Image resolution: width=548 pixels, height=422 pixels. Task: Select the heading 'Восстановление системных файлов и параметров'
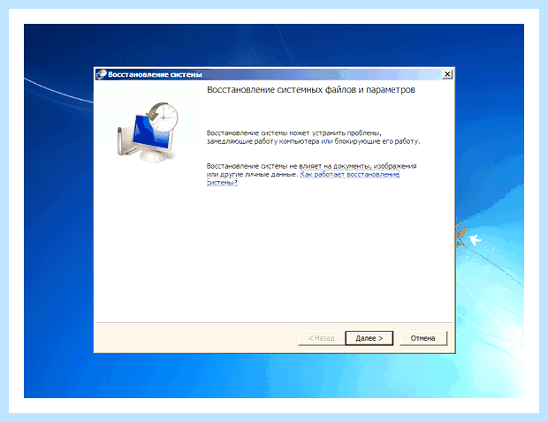(x=311, y=90)
